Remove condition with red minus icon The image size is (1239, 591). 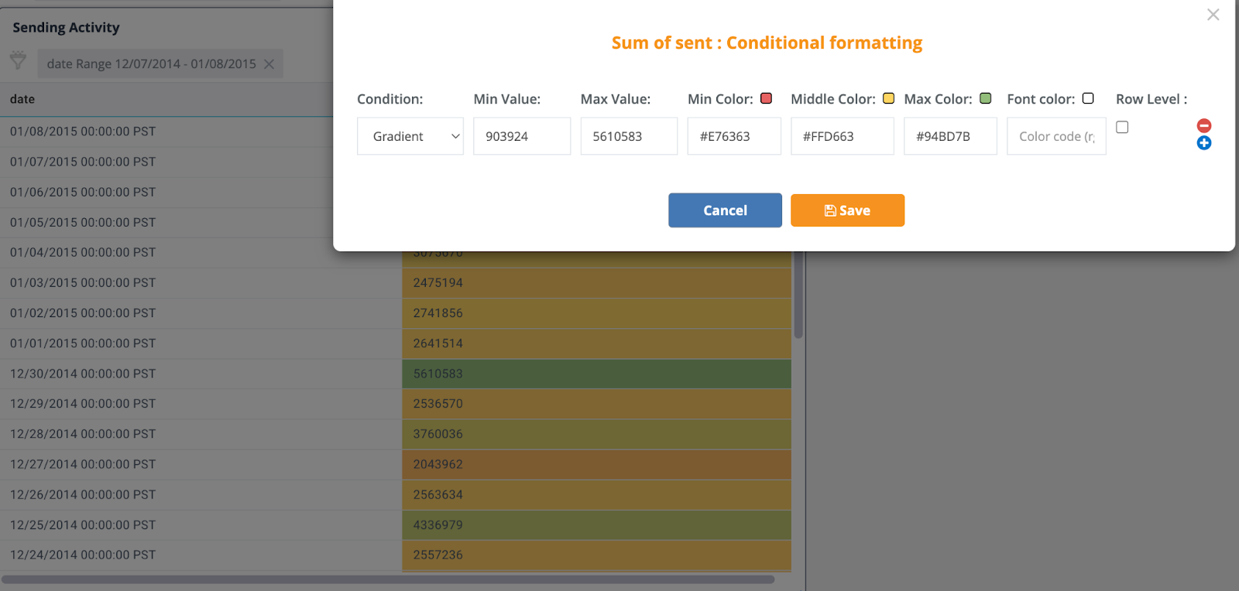pyautogui.click(x=1204, y=125)
